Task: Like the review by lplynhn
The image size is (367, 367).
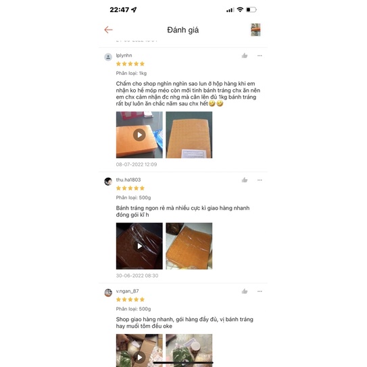Action: click(245, 55)
